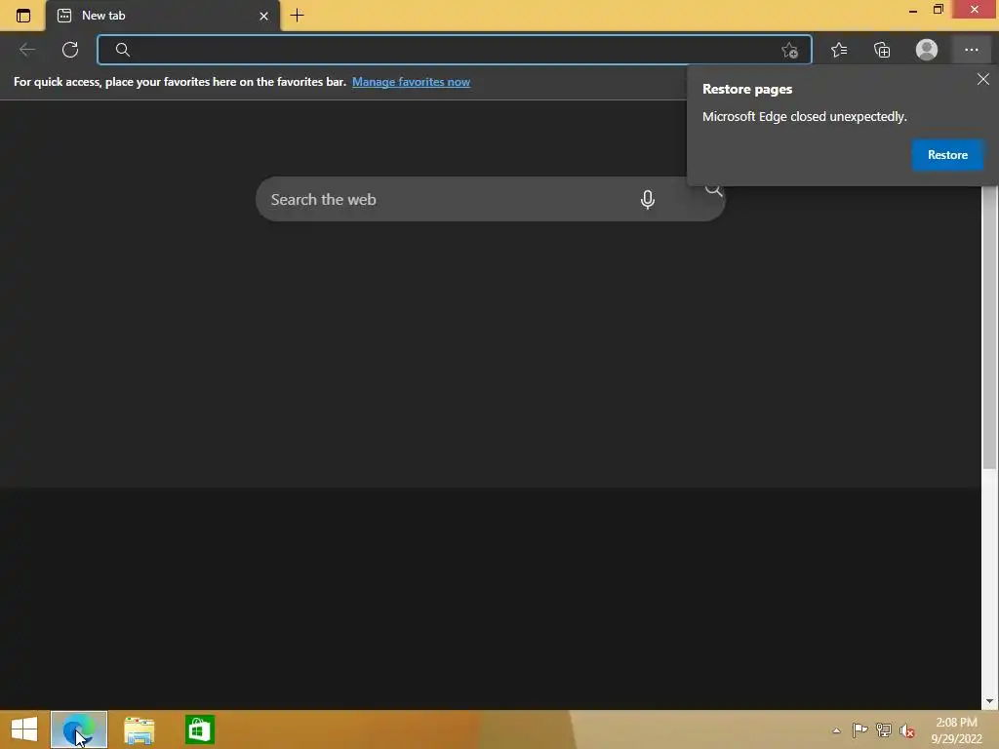Screen dimensions: 999x749
Task: Click the scrollbar down arrow
Action: pyautogui.click(x=989, y=701)
